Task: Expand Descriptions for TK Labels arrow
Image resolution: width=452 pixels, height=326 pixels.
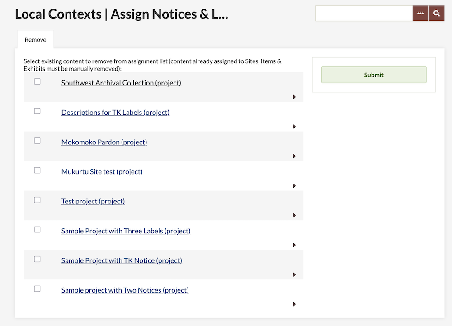Action: point(294,127)
